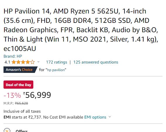Open the 172 ratings link
This screenshot has width=166, height=132.
click(56, 62)
